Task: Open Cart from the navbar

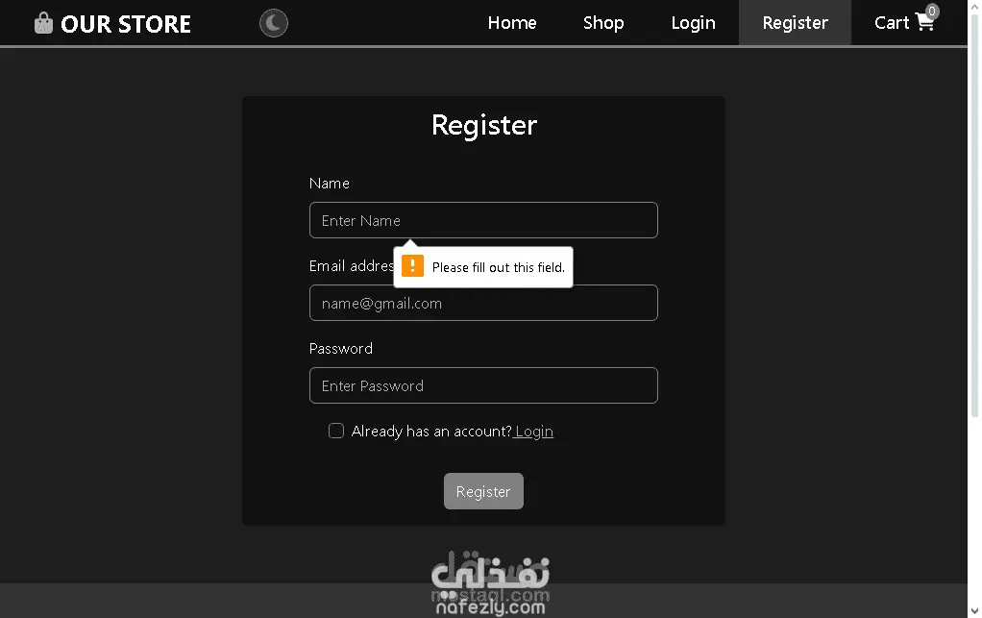Action: (x=904, y=23)
